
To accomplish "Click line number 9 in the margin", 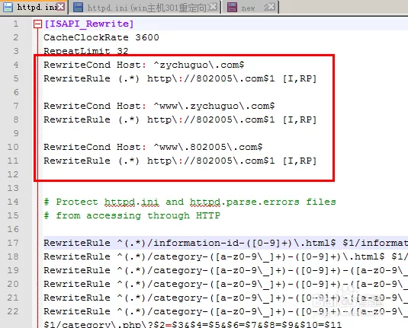I will [x=16, y=133].
